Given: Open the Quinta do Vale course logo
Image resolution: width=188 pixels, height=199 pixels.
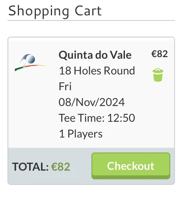Looking at the screenshot, I should pos(30,62).
